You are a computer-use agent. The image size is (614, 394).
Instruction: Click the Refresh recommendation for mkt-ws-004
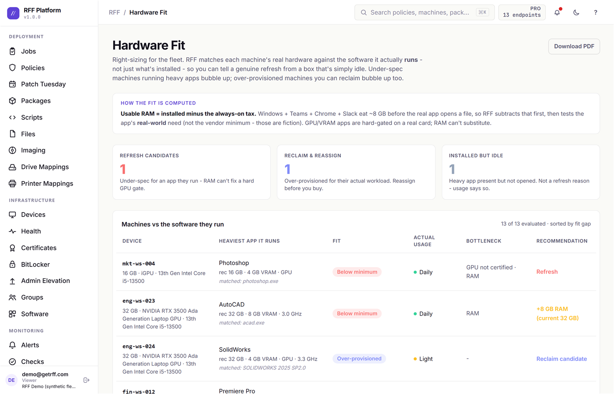547,272
